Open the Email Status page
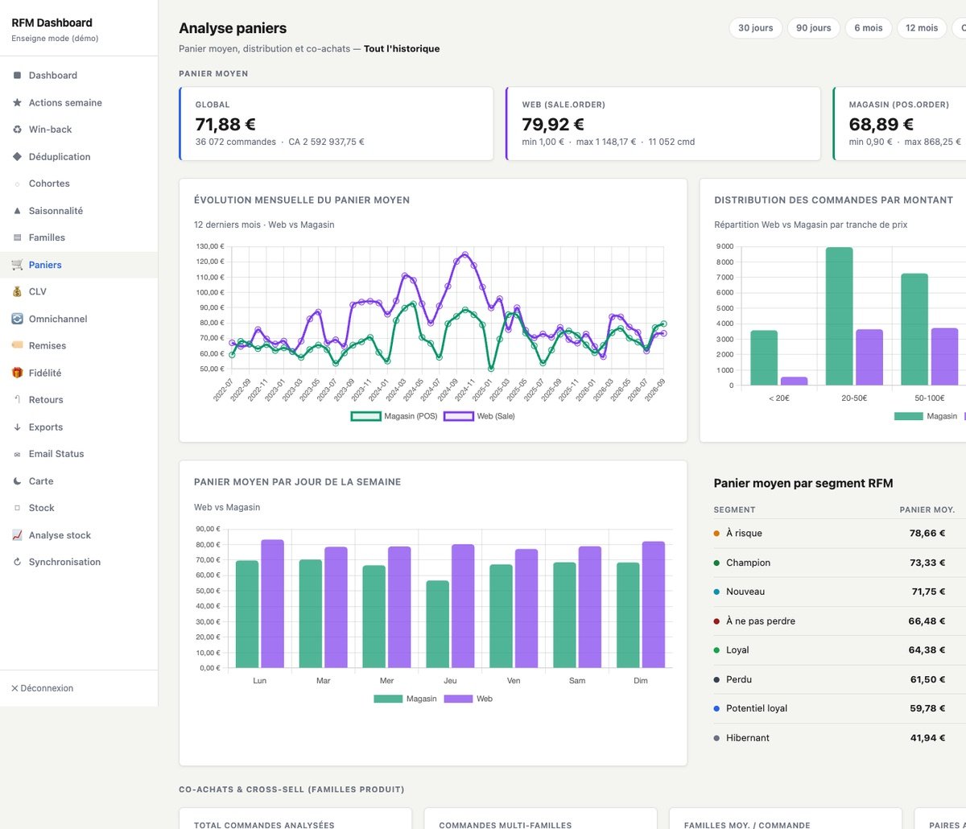The height and width of the screenshot is (829, 966). point(79,454)
